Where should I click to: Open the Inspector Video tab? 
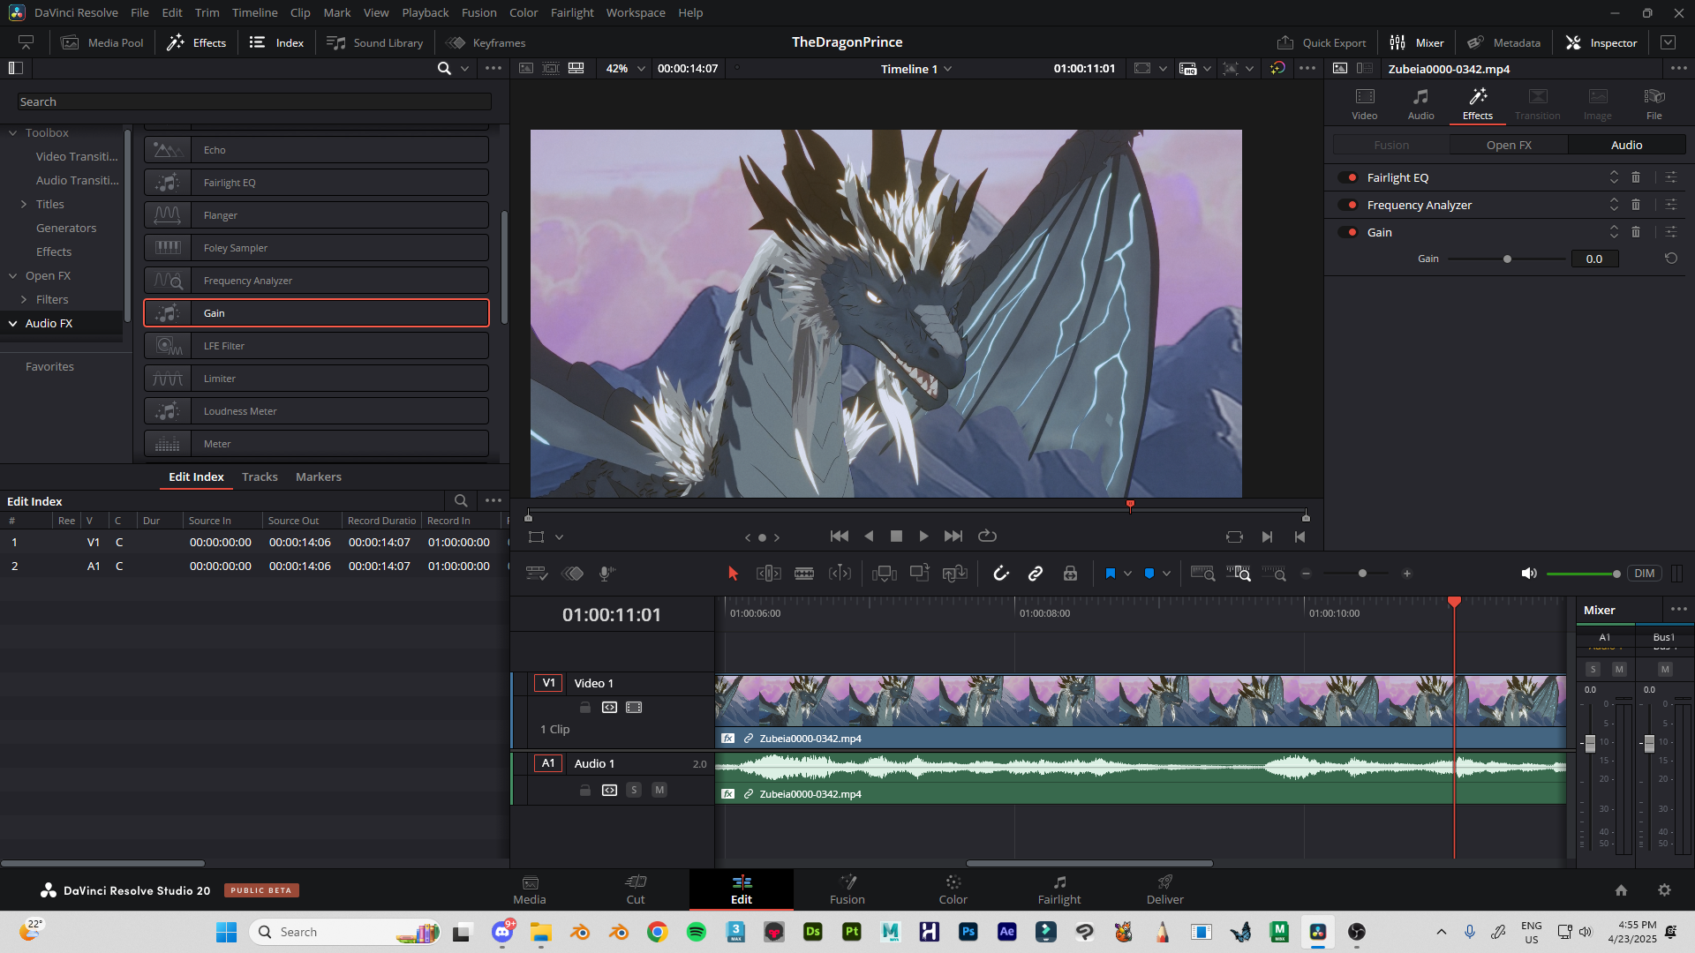[1365, 104]
